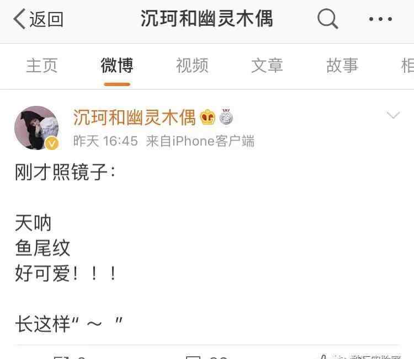
Task: Switch to the 文章 tab
Action: pos(267,65)
